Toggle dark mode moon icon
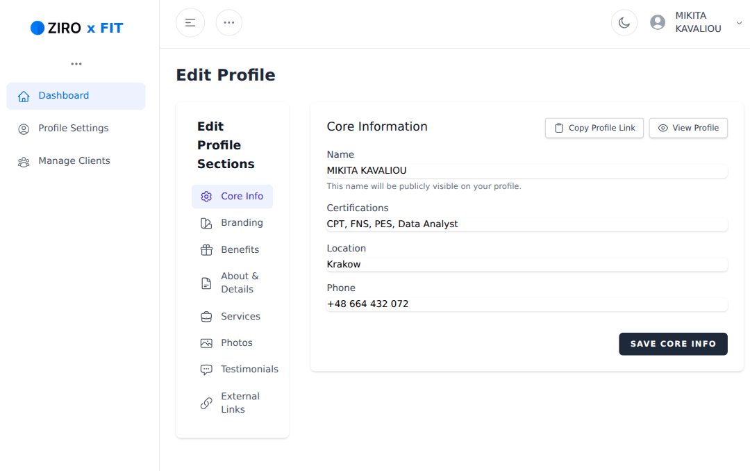Screen dimensions: 750x471 (x=624, y=22)
